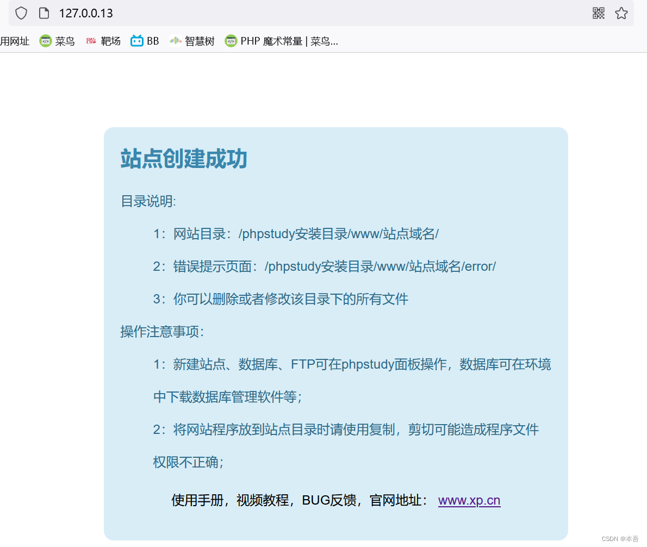Click the green 菜鸟 bookmark favicon
The height and width of the screenshot is (547, 647).
tap(45, 41)
